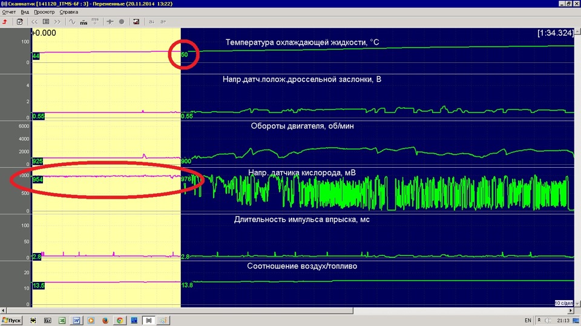Click the [1:34.324] time readout
This screenshot has width=581, height=326.
pos(556,33)
